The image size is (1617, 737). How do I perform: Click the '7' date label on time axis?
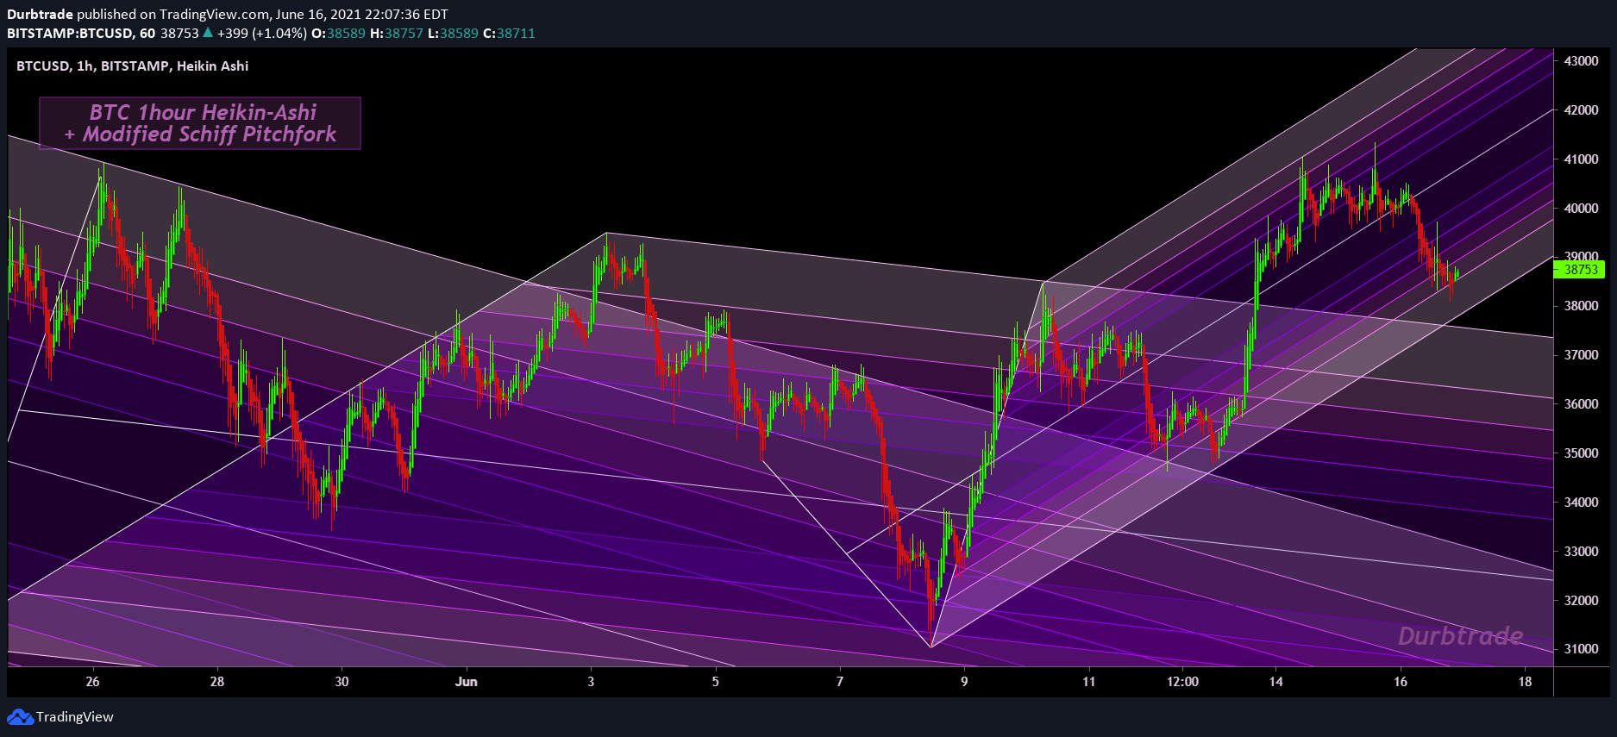pyautogui.click(x=840, y=682)
